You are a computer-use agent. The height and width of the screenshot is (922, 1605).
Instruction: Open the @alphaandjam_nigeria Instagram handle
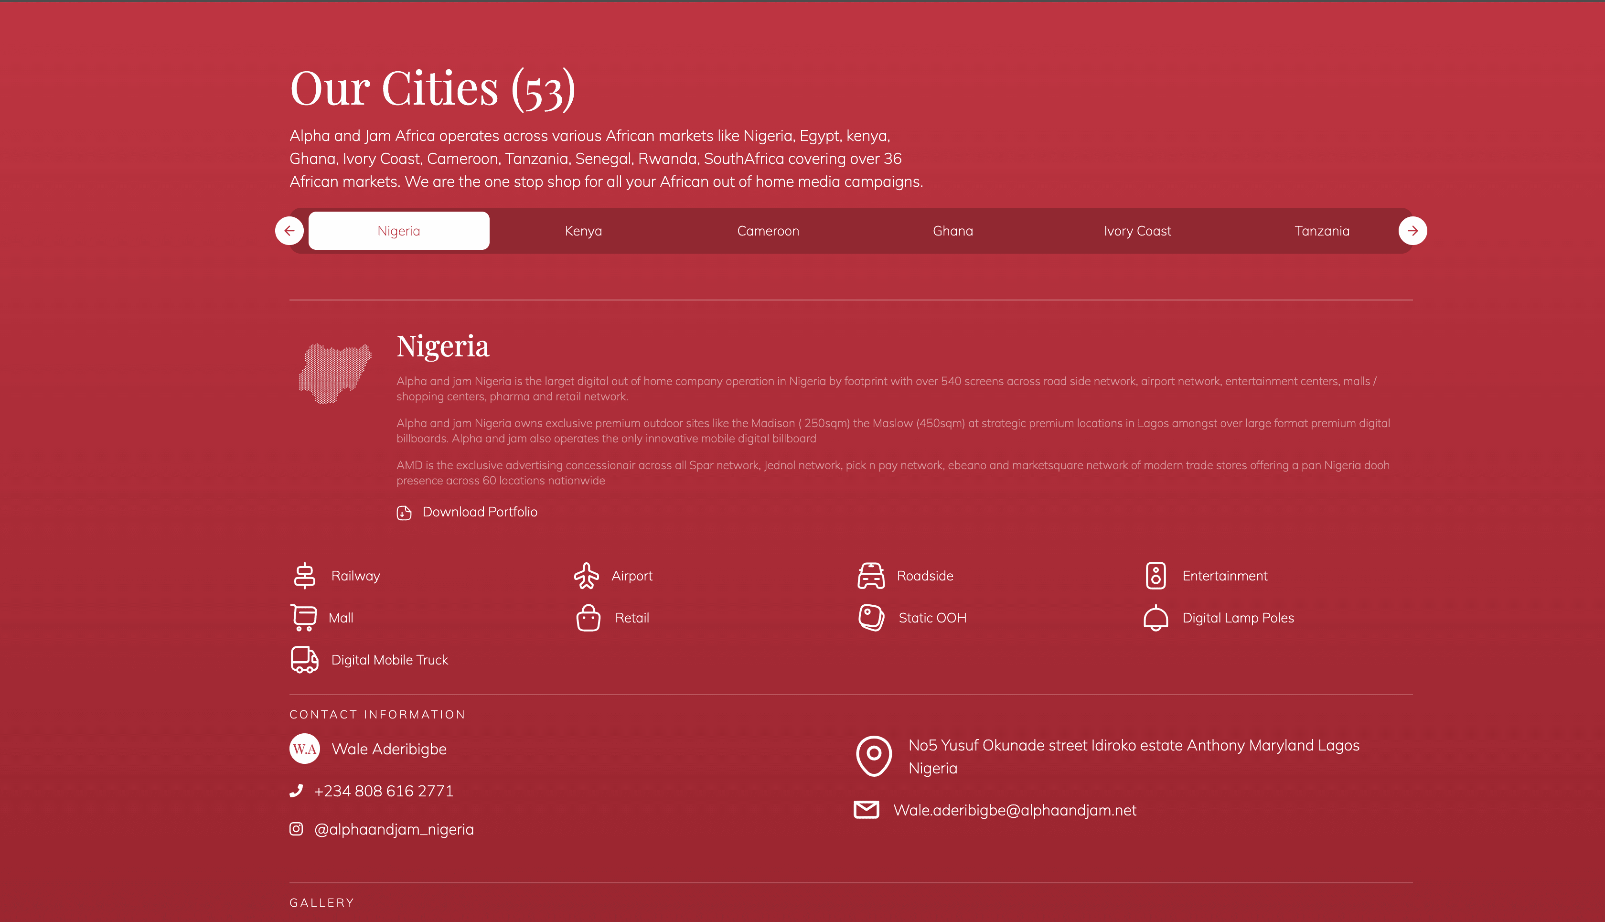[394, 829]
